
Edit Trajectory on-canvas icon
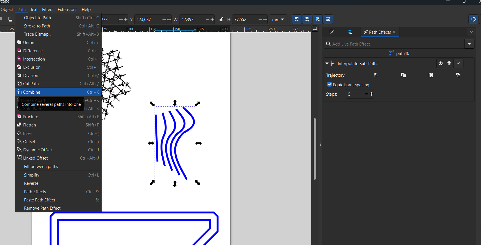[x=376, y=75]
